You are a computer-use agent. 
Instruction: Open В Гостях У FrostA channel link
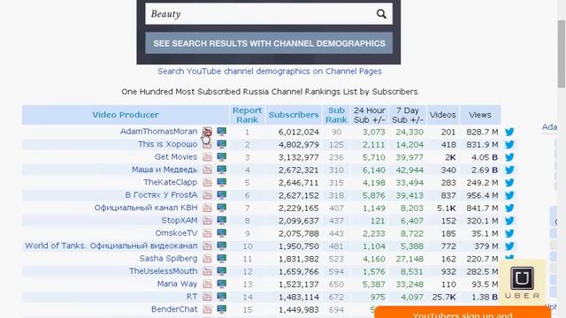tap(161, 195)
